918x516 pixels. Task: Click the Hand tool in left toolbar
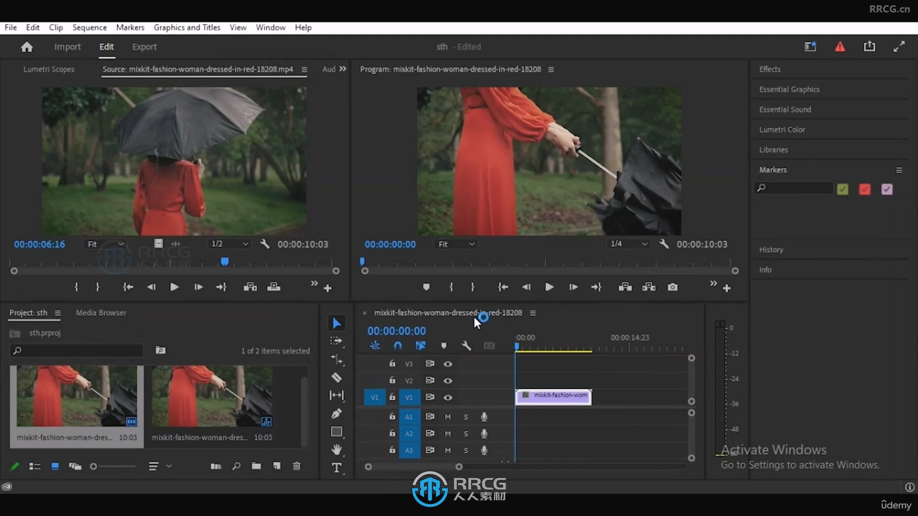click(x=336, y=449)
